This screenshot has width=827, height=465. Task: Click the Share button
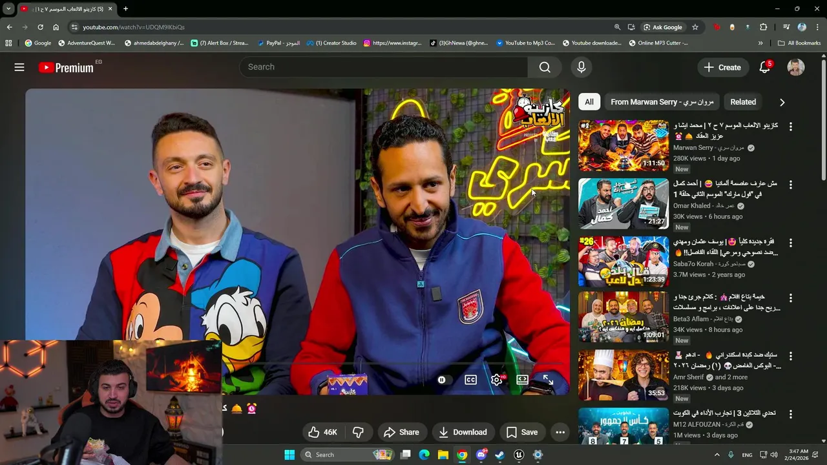point(401,432)
